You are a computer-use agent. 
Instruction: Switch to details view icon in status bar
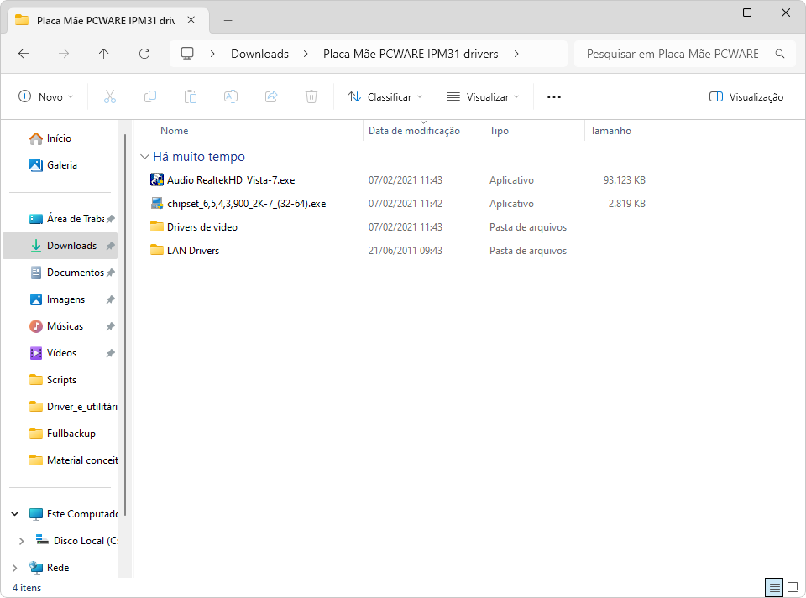point(774,587)
